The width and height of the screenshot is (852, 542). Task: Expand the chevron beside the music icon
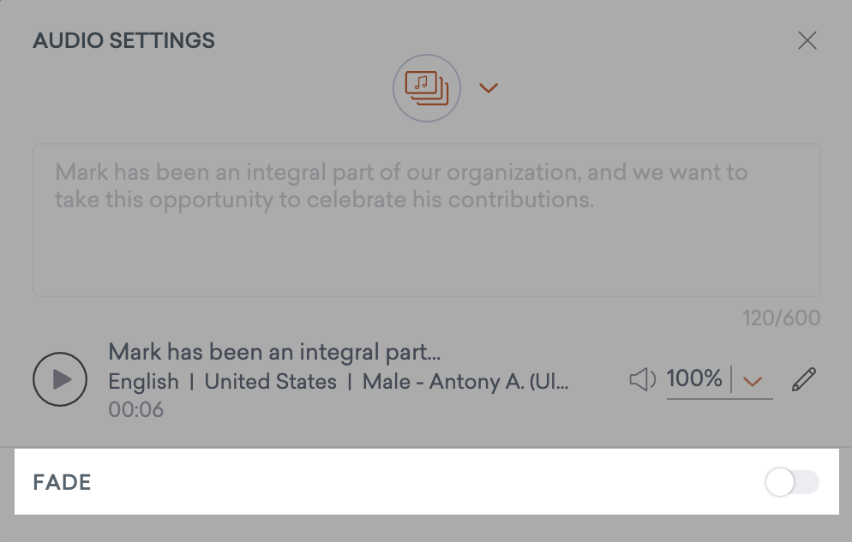click(488, 87)
